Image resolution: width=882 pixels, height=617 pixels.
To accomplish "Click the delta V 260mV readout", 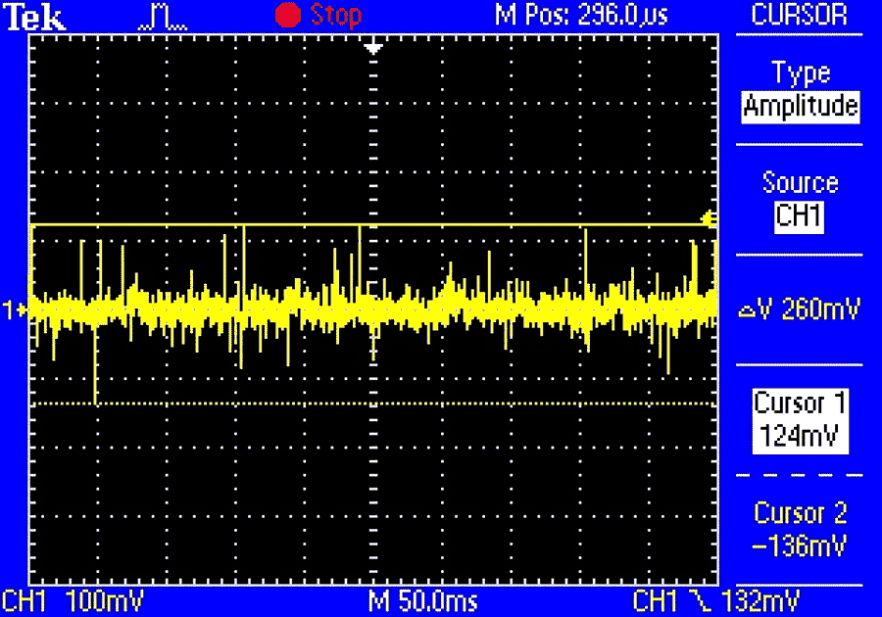I will pos(800,310).
